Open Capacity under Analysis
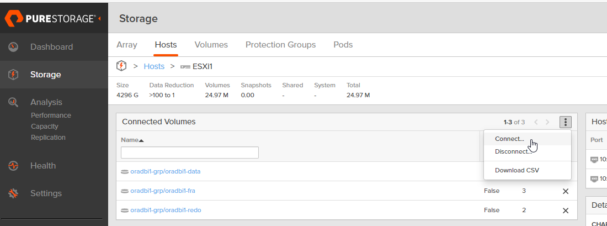 pos(45,127)
